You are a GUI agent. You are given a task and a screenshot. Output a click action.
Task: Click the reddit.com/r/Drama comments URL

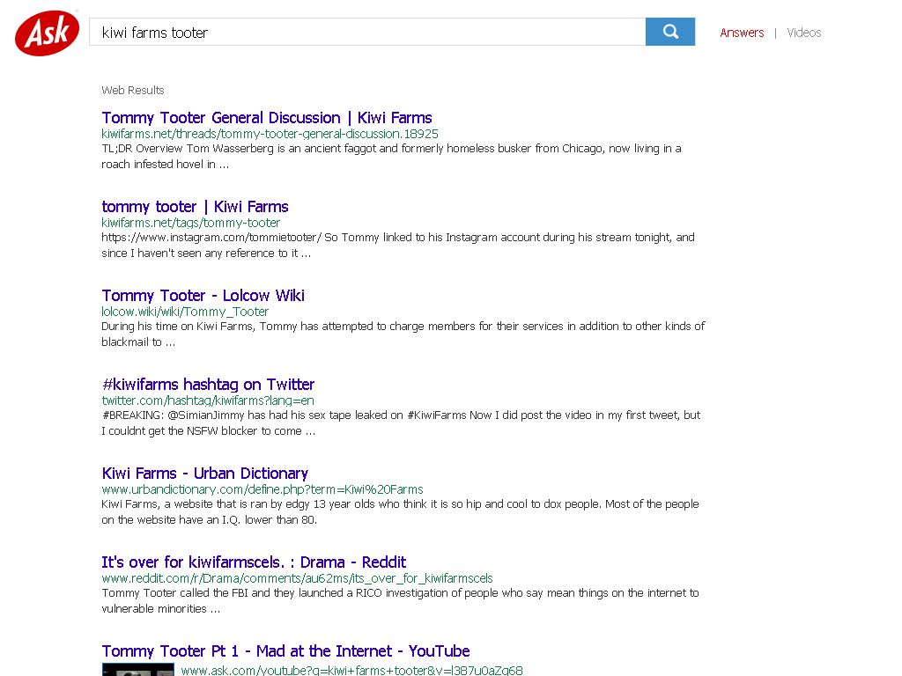pos(298,578)
